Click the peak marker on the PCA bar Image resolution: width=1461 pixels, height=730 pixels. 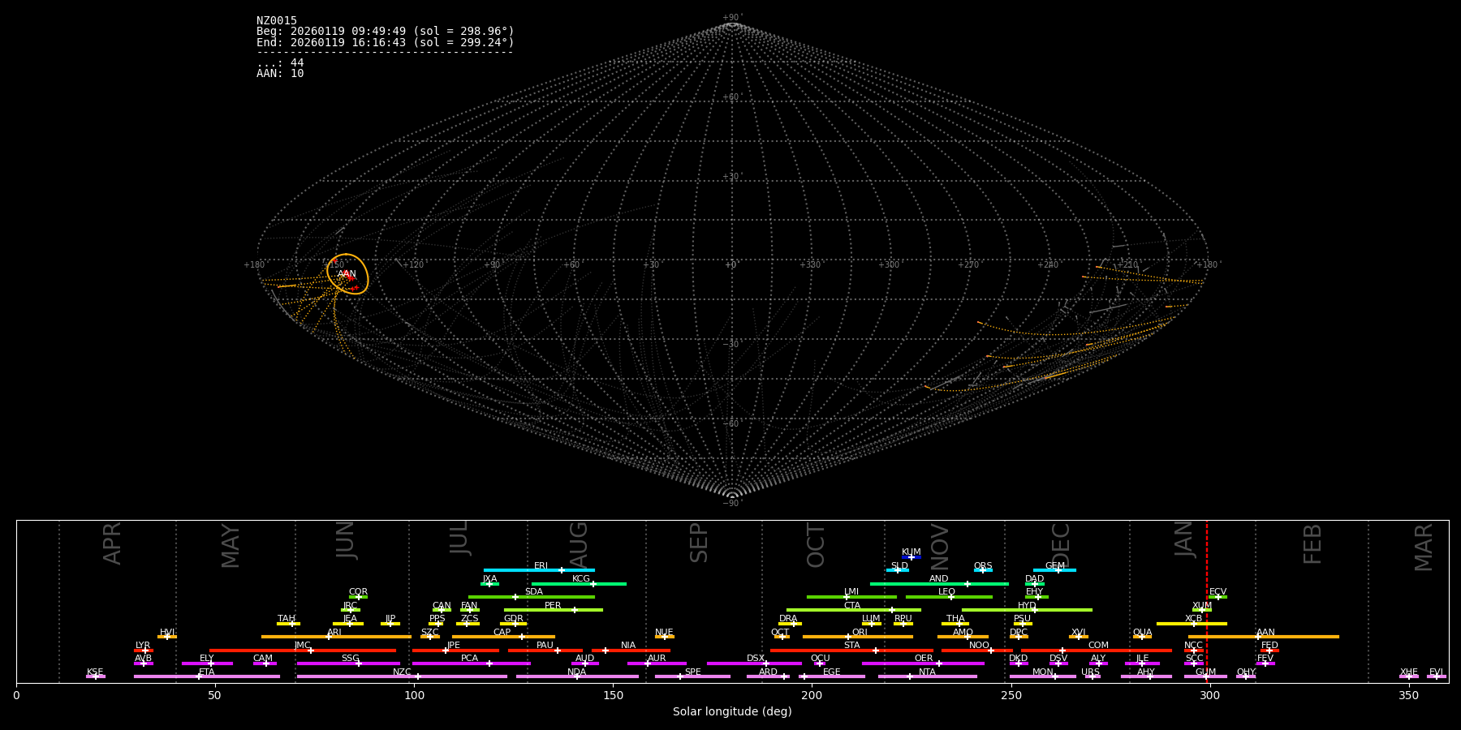489,663
